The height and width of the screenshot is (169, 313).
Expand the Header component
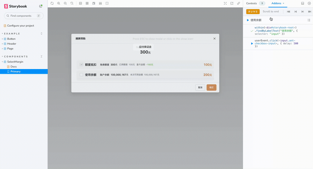(x=12, y=44)
